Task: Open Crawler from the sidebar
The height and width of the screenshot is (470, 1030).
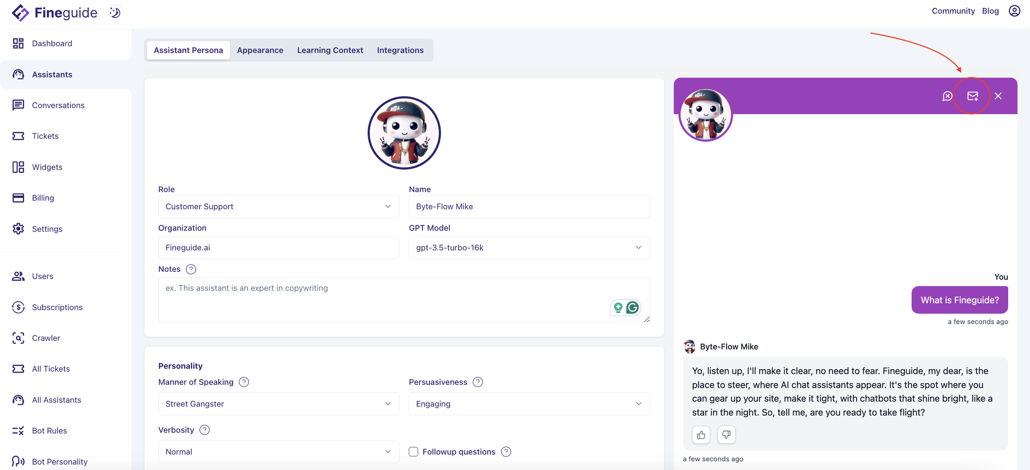Action: click(x=46, y=338)
